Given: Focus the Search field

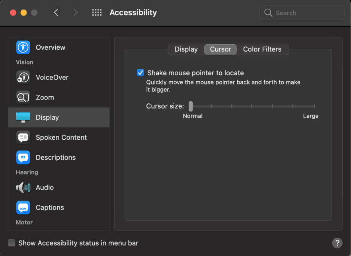Looking at the screenshot, I should coord(302,13).
